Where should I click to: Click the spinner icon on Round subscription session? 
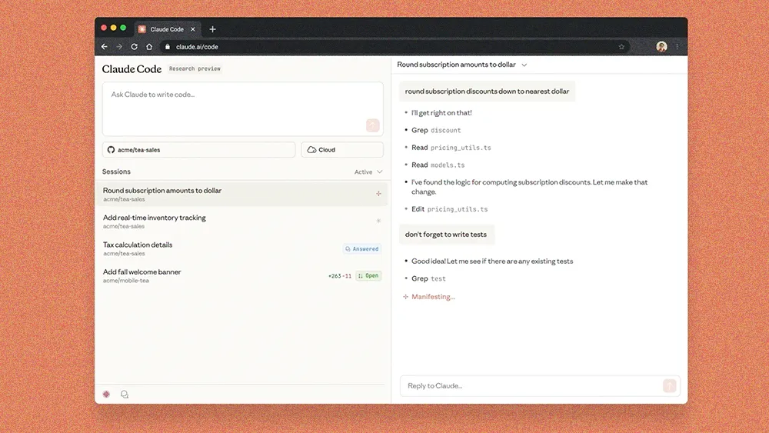(x=378, y=194)
